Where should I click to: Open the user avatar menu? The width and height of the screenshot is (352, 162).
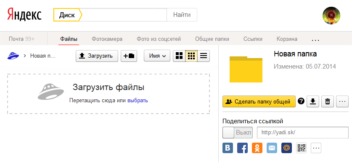point(331,15)
